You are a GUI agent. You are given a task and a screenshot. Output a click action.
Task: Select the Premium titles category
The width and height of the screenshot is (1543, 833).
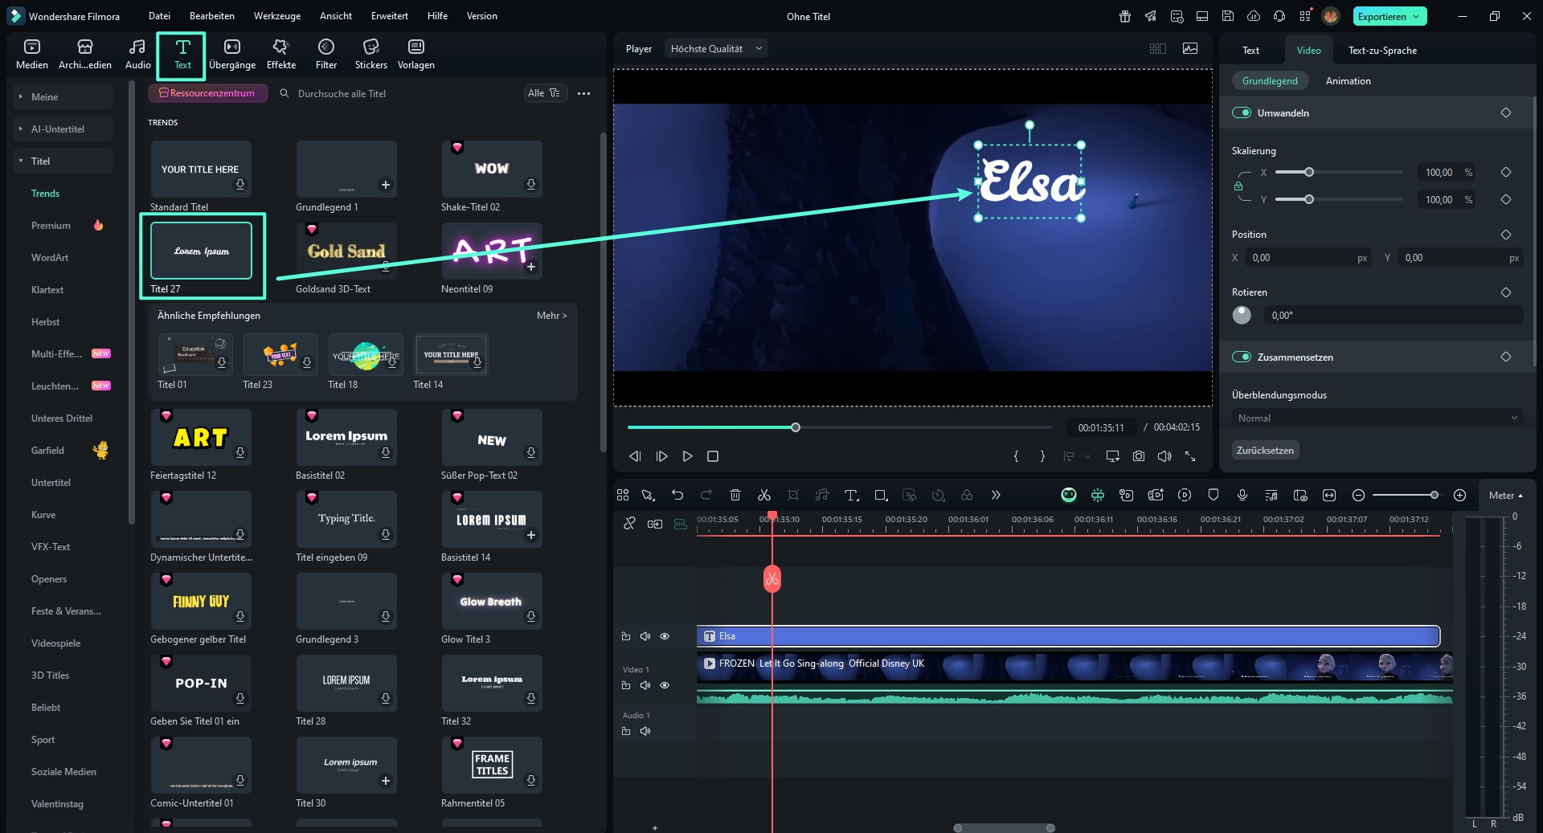(51, 226)
